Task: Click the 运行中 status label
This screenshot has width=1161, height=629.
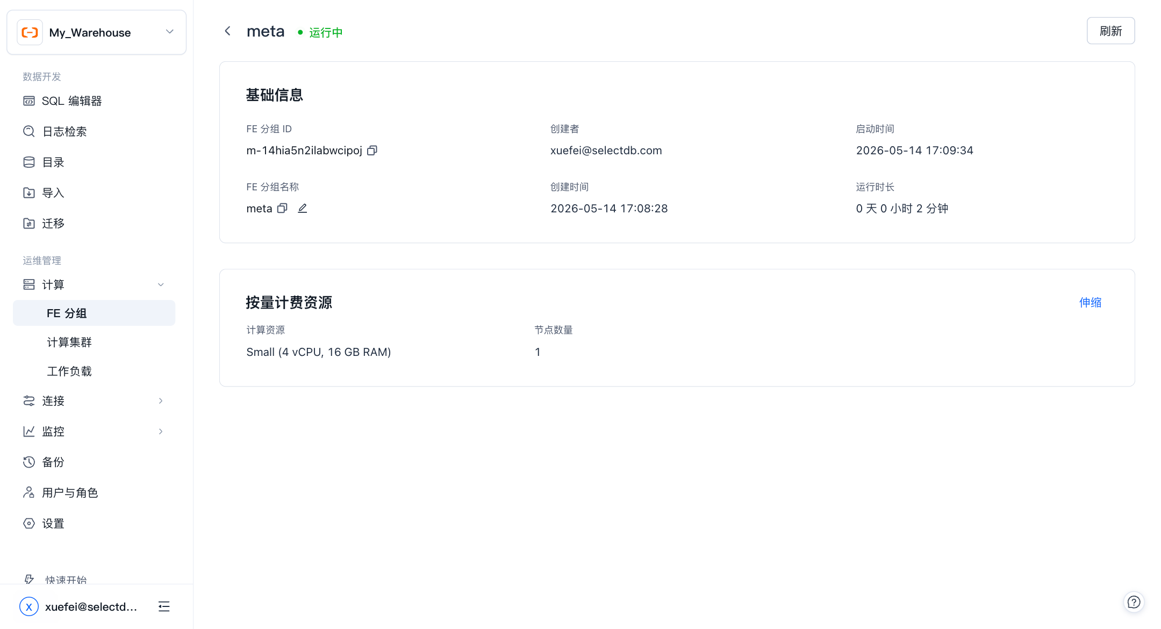Action: pos(326,33)
